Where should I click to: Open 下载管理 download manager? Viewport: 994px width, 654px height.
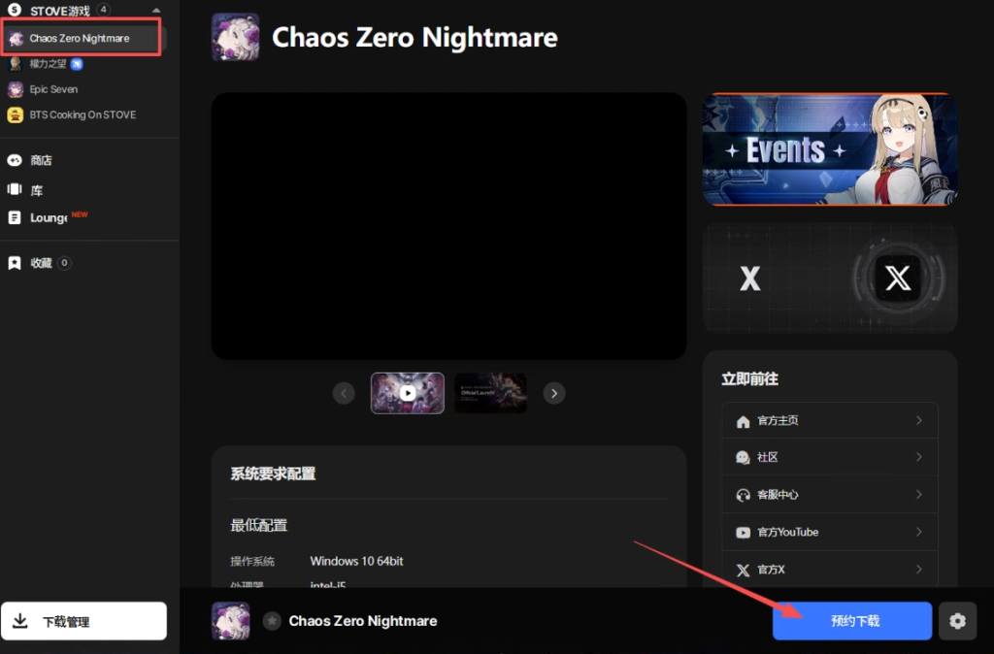(x=83, y=621)
